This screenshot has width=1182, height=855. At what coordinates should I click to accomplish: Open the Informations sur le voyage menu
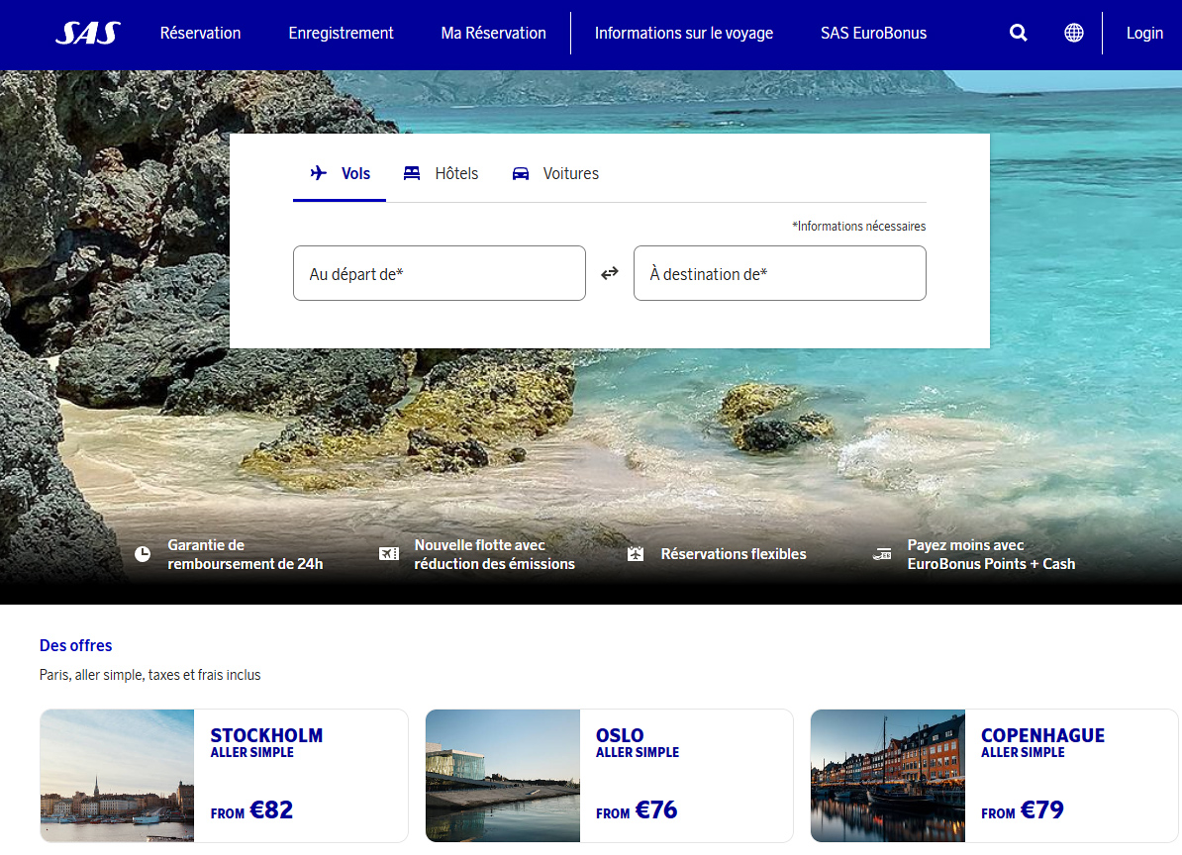(683, 33)
